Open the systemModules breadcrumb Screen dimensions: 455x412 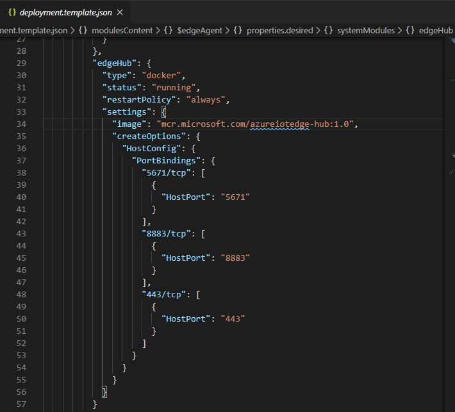coord(366,31)
